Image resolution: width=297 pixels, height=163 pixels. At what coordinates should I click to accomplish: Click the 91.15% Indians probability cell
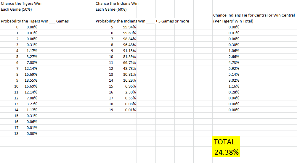[129, 51]
